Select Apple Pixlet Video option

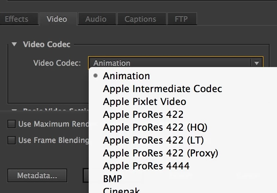[145, 102]
